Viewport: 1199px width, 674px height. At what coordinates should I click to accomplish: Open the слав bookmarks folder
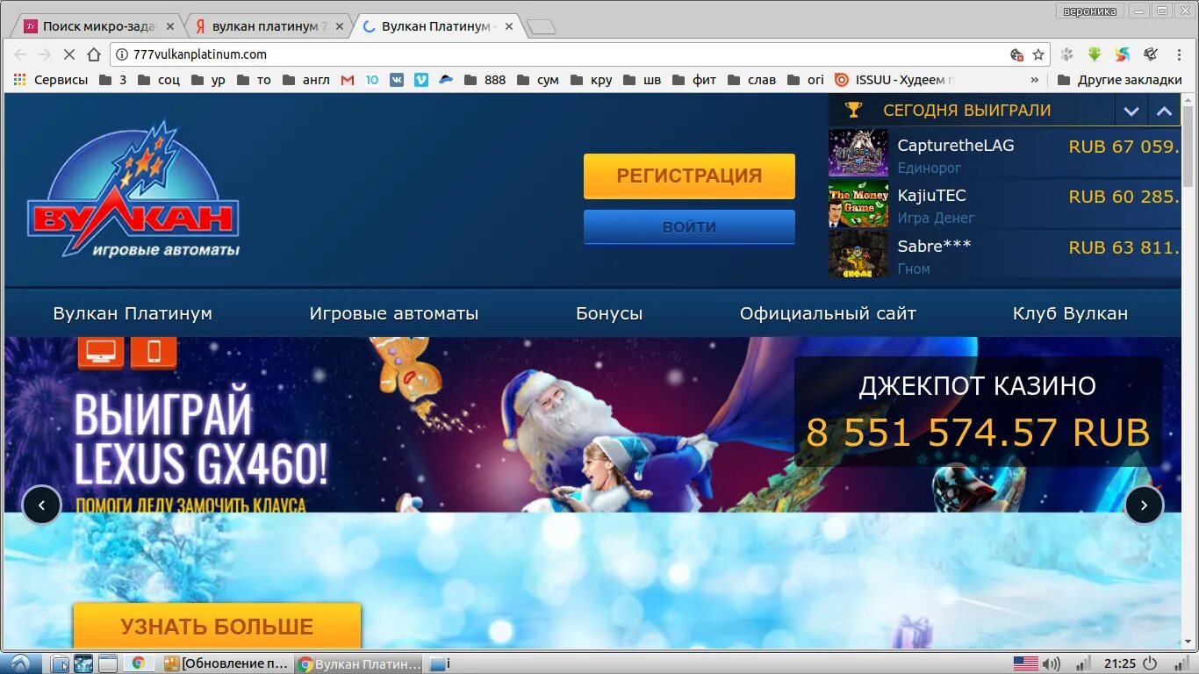coord(752,80)
